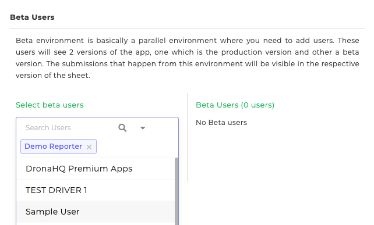The width and height of the screenshot is (374, 225).
Task: Select TEST DRIVER 1 from list
Action: pyautogui.click(x=96, y=190)
